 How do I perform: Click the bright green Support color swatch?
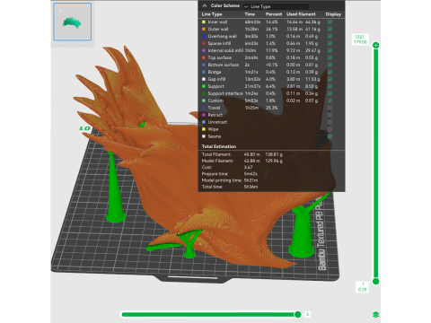(204, 86)
